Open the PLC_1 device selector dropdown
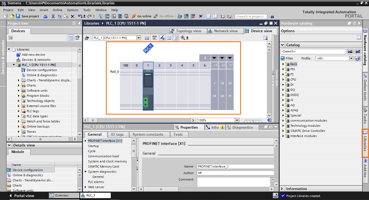 coord(139,38)
